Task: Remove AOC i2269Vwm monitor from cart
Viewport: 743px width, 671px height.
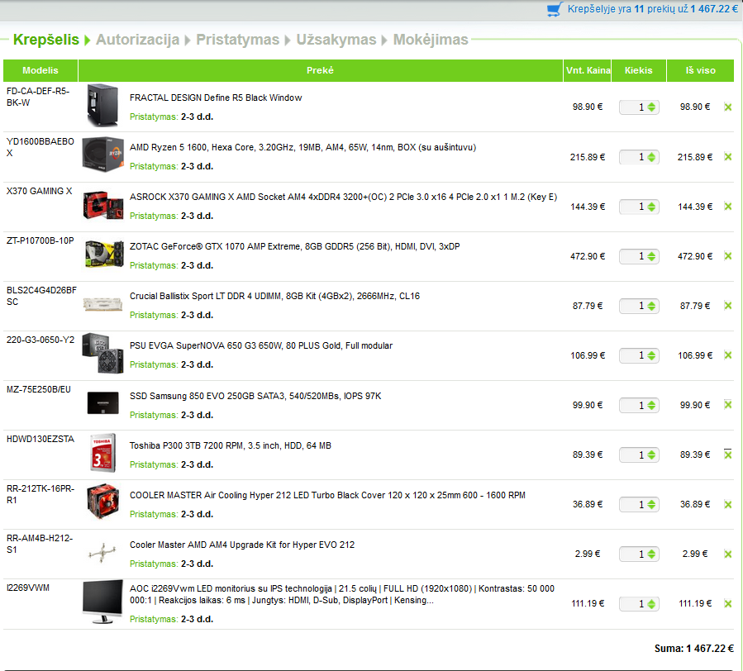Action: point(728,604)
